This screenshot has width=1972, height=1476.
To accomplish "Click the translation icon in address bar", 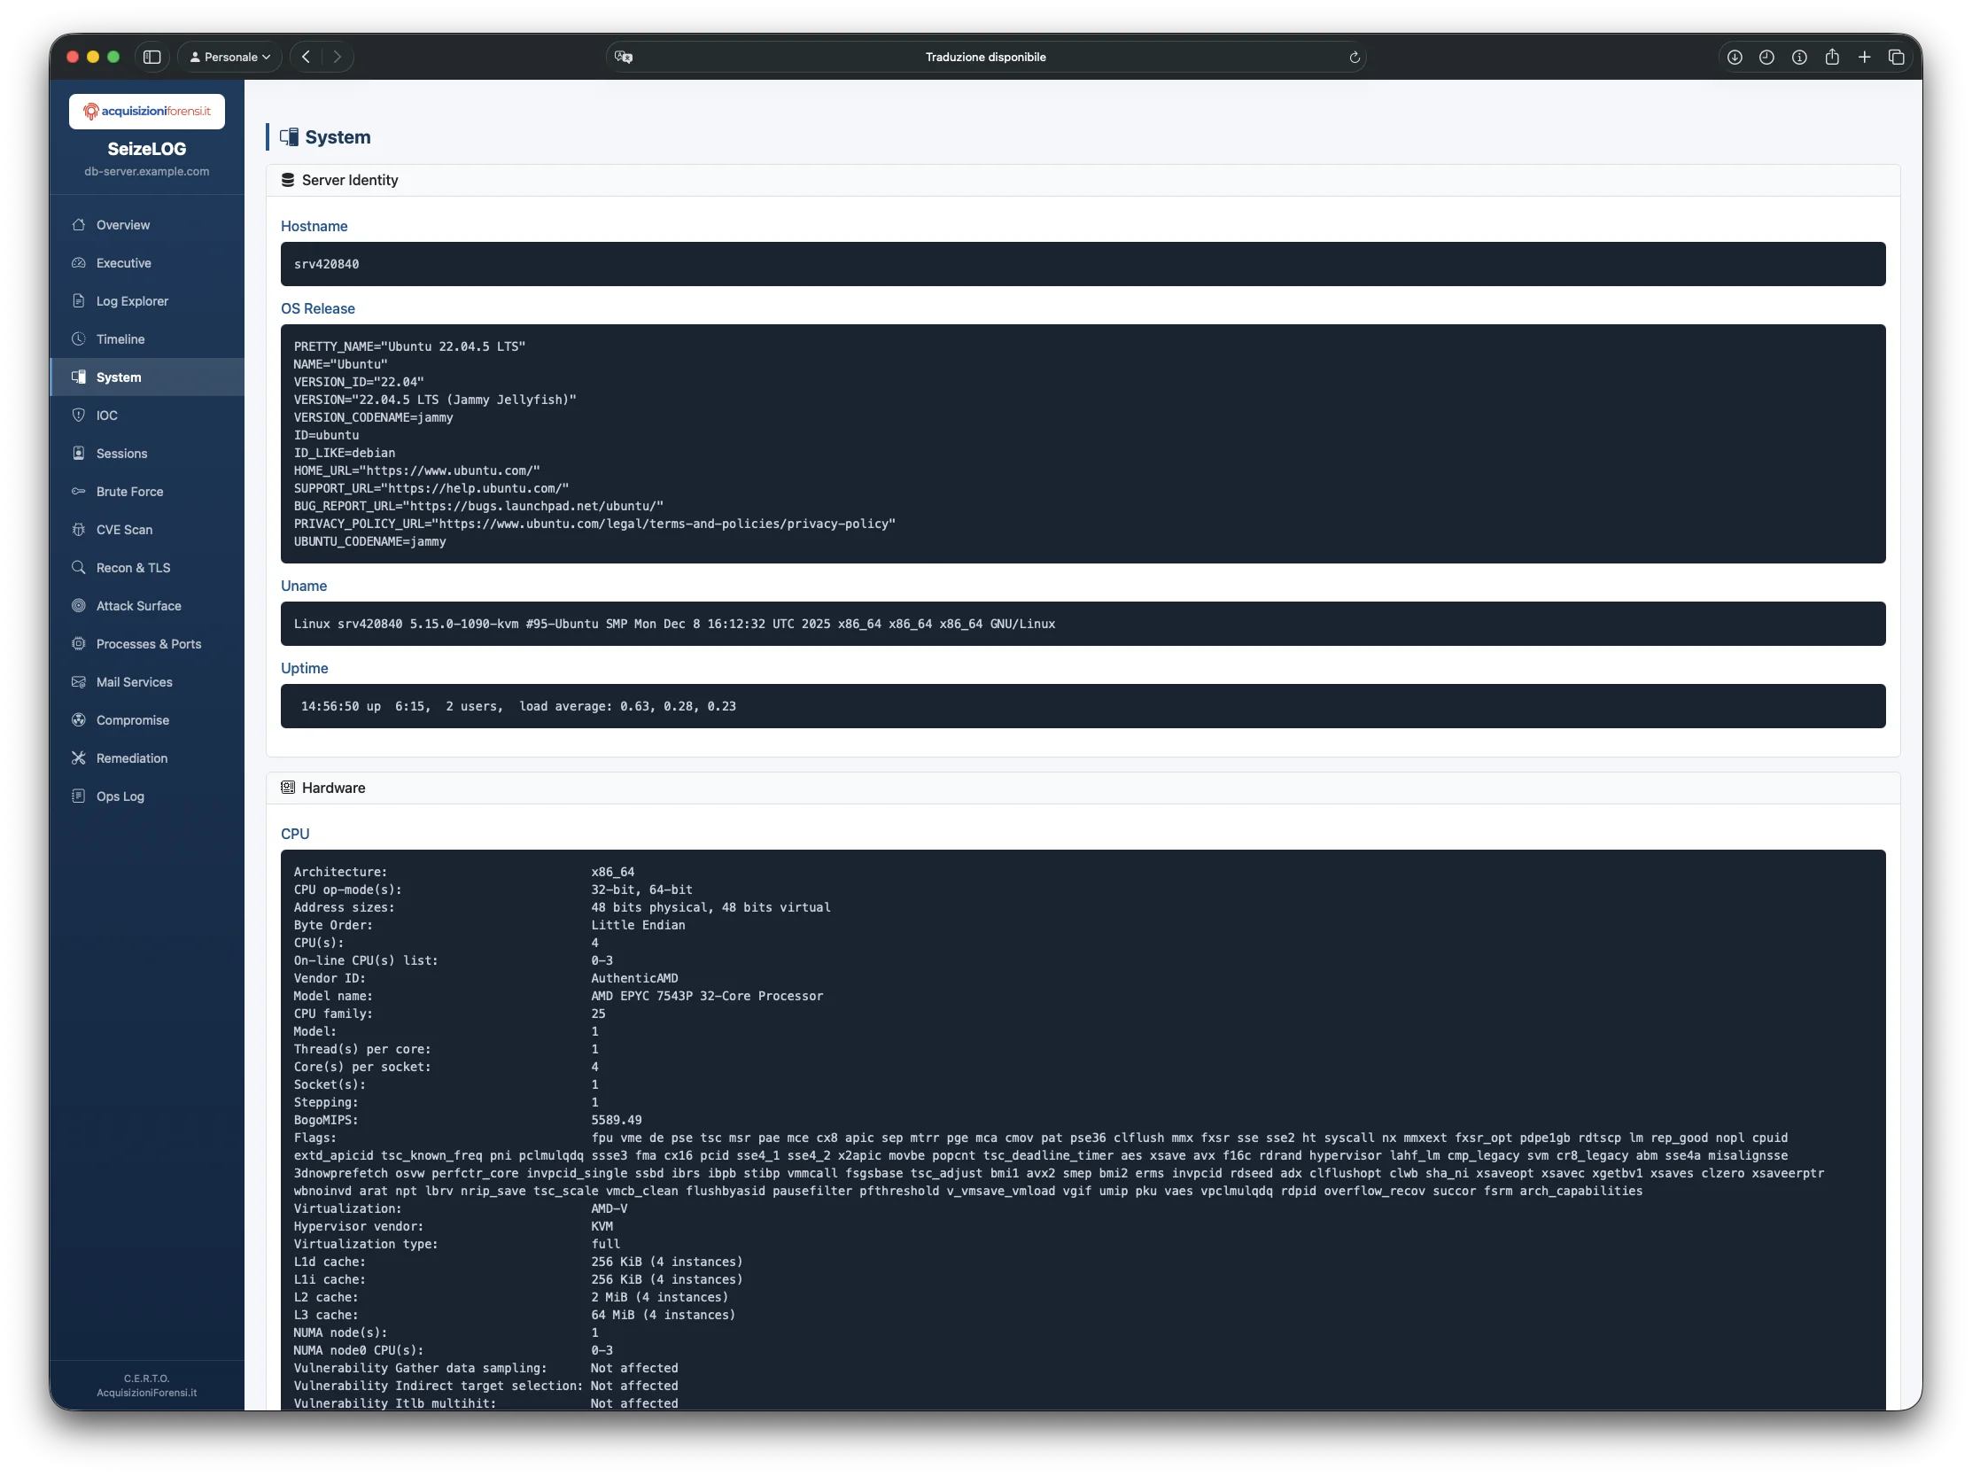I will (x=624, y=57).
